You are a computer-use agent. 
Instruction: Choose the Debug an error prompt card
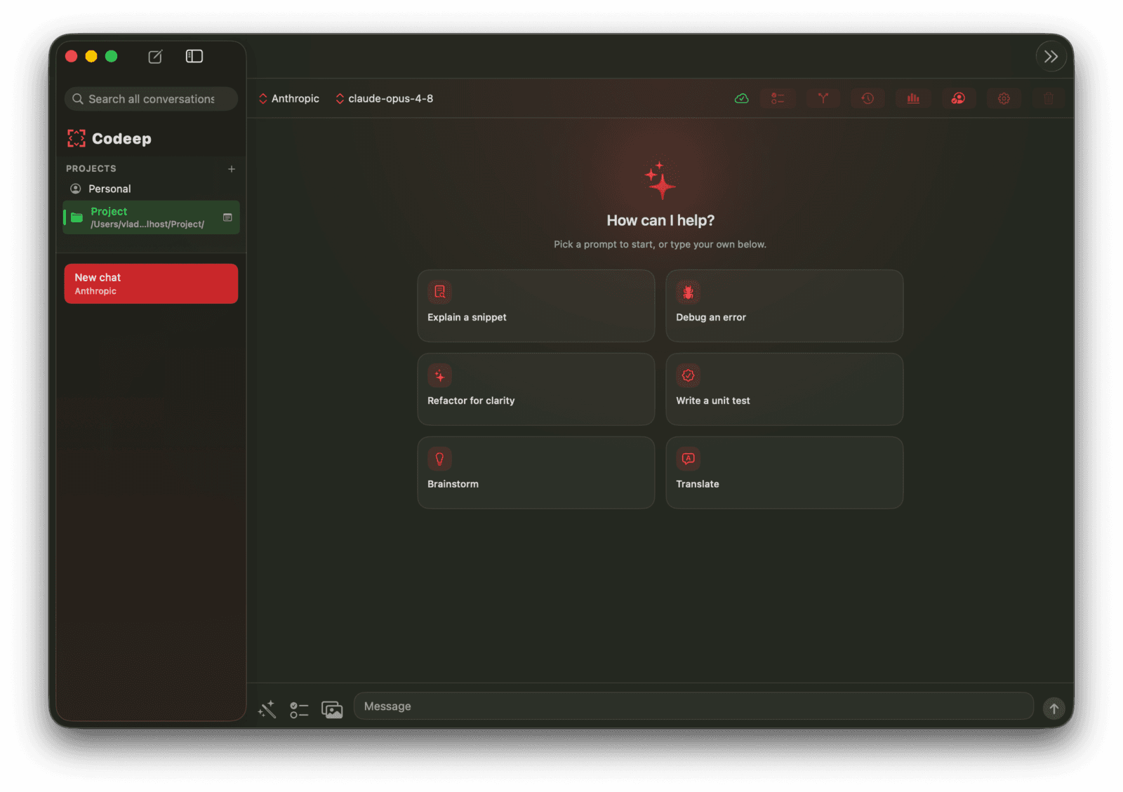(x=784, y=306)
